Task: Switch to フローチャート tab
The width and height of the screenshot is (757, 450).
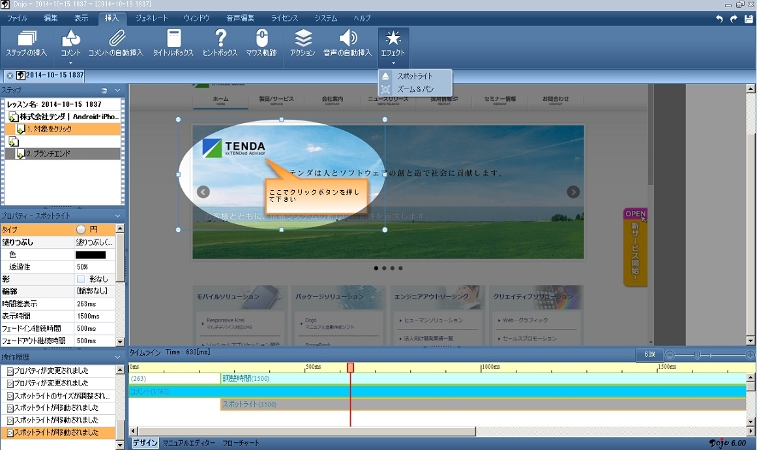Action: 241,443
